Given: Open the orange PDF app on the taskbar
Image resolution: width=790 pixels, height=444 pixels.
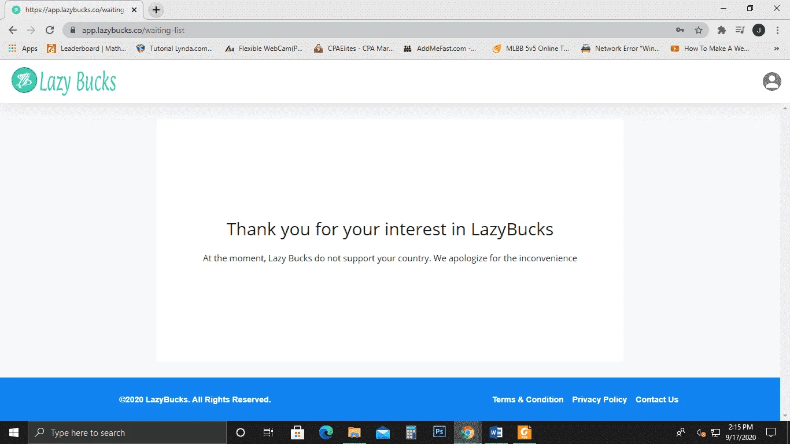Looking at the screenshot, I should click(x=524, y=432).
